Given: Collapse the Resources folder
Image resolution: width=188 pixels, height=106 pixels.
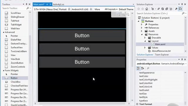Looking at the screenshot, I should coord(142,34).
